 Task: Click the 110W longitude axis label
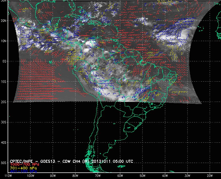(8, 176)
